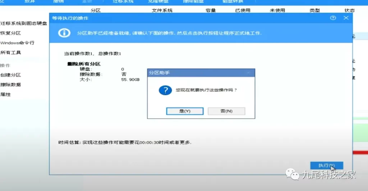The width and height of the screenshot is (368, 191).
Task: Click the help question mark in dialog title bar
Action: tap(333, 18)
